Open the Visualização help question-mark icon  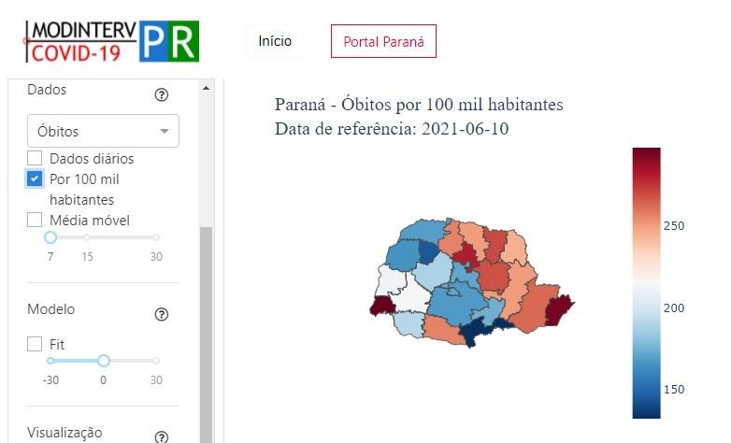click(x=162, y=437)
